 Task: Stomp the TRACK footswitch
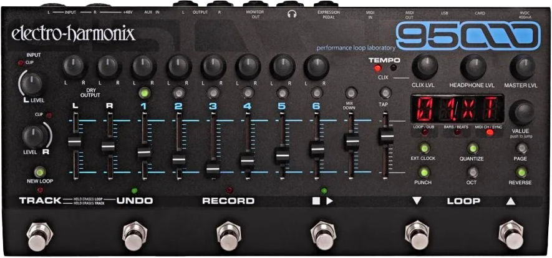[39, 236]
